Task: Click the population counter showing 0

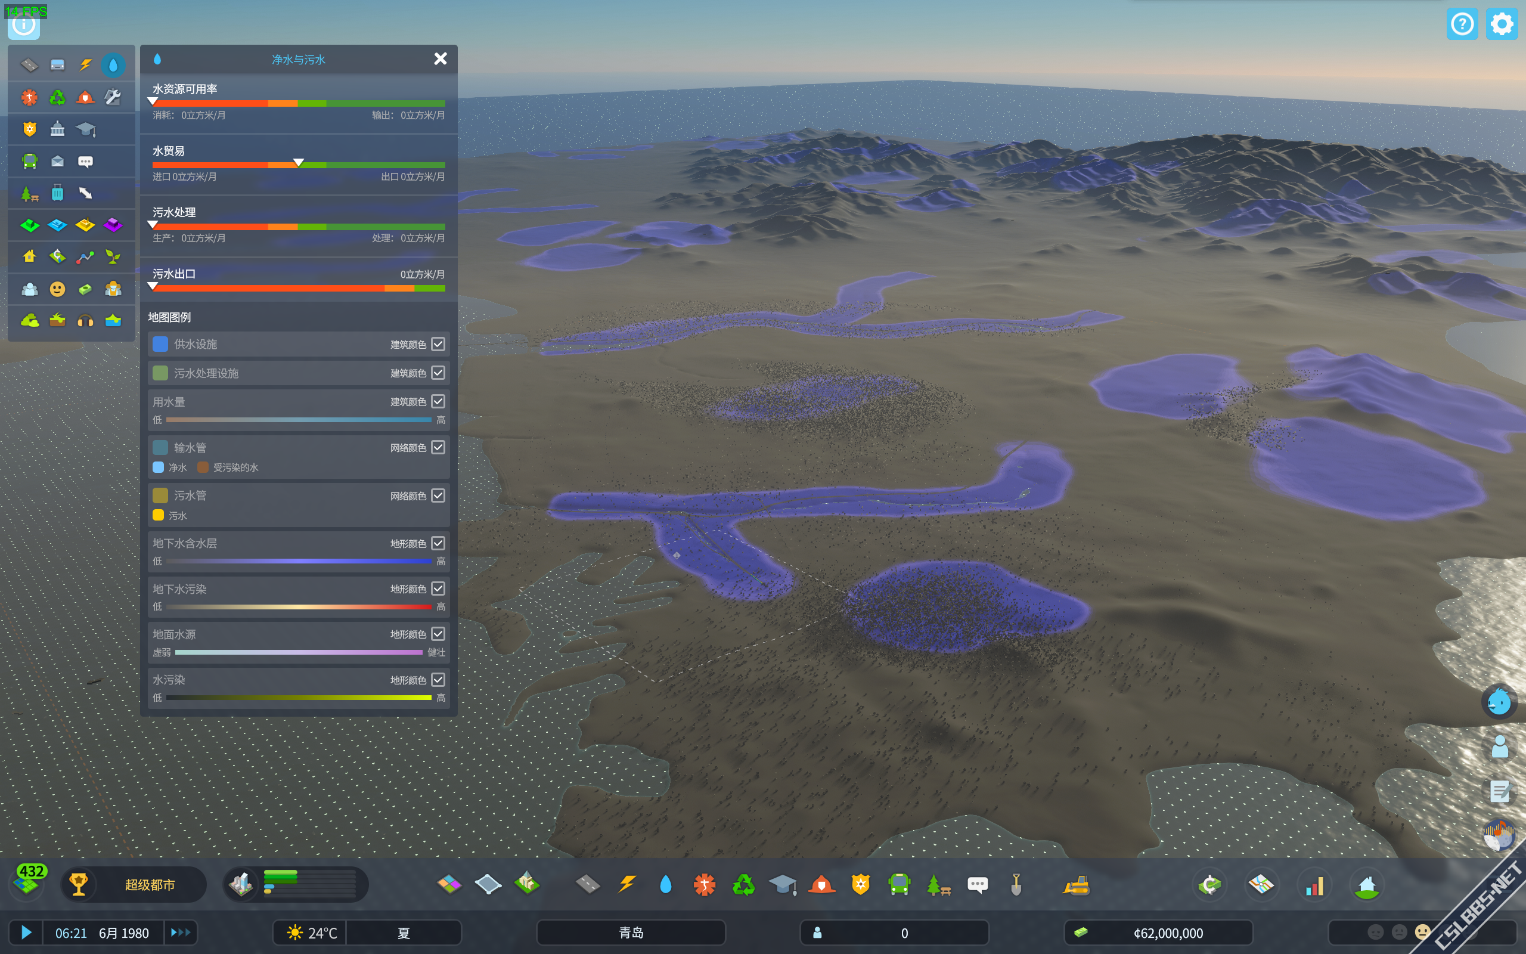Action: [x=894, y=933]
